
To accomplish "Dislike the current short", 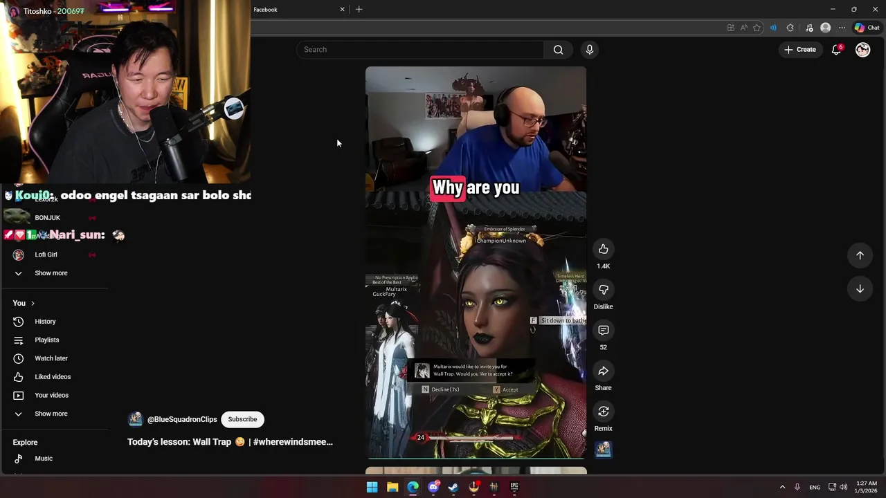I will [603, 290].
